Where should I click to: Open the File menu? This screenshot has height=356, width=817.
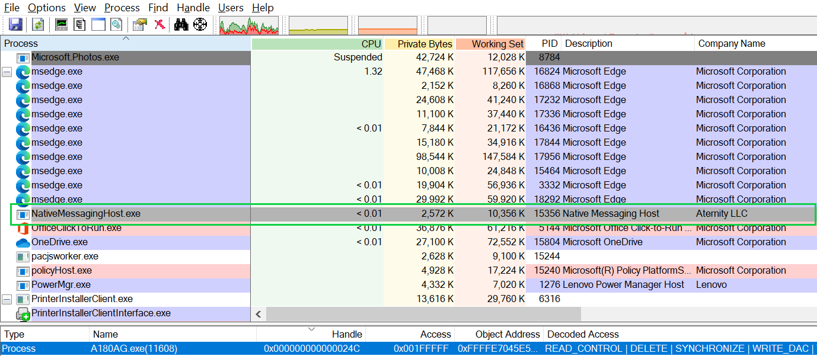[x=12, y=8]
